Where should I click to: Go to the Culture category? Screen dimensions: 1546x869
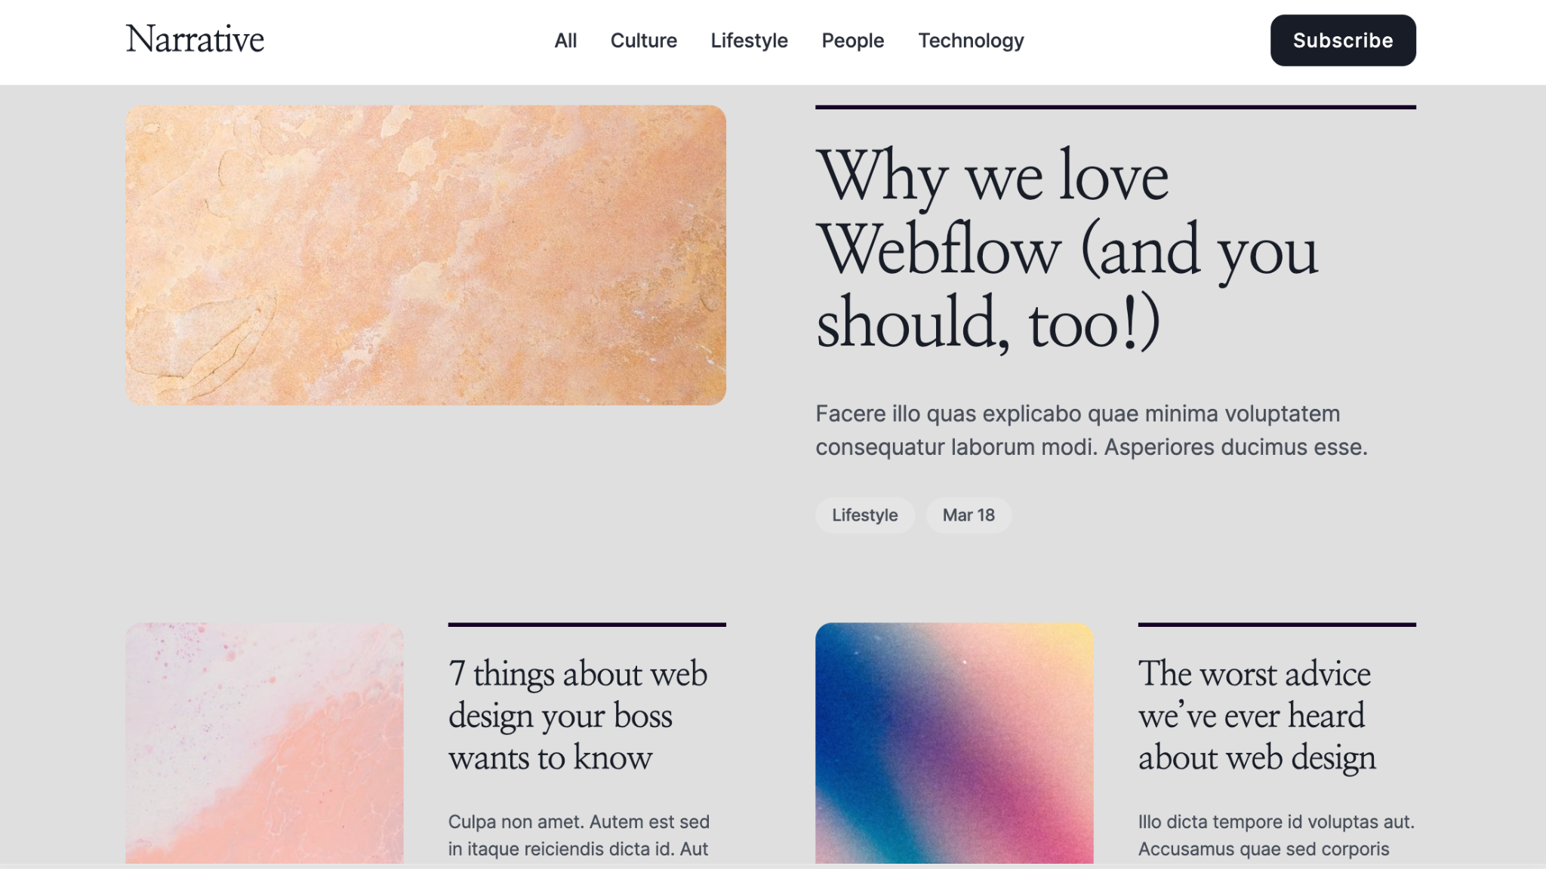pos(643,41)
